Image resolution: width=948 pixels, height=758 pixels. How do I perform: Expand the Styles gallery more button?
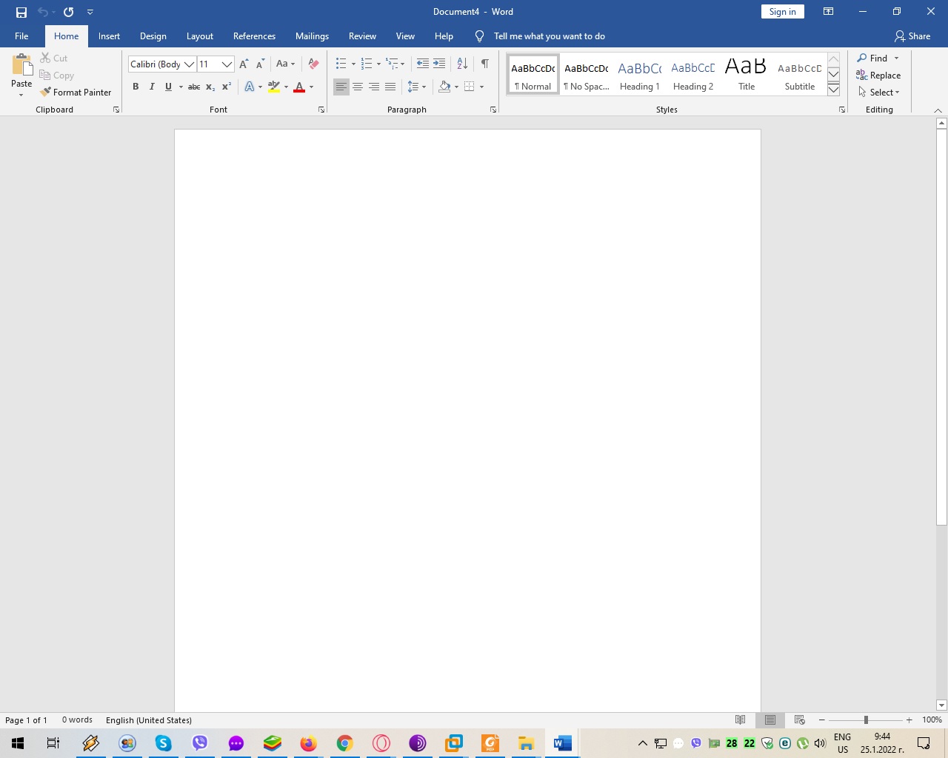pyautogui.click(x=833, y=90)
